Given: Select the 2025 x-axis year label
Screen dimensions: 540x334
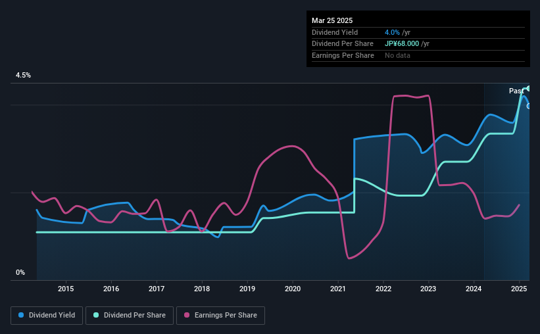Looking at the screenshot, I should (519, 289).
